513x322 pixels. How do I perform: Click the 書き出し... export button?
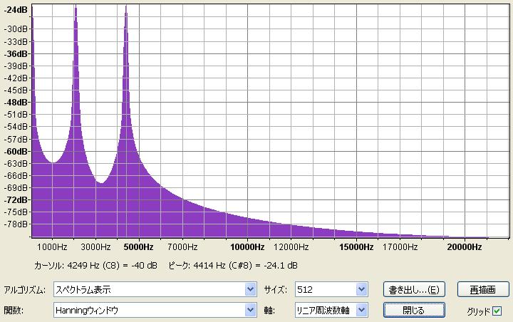[x=414, y=290]
